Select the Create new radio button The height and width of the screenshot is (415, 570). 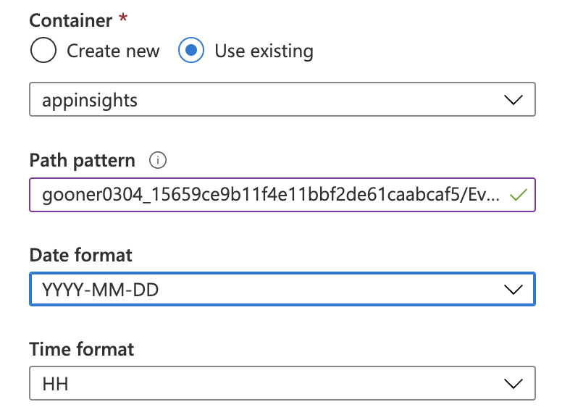point(43,51)
